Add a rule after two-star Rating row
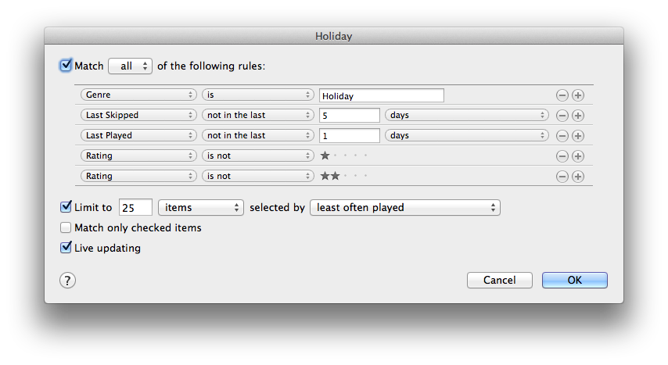This screenshot has height=365, width=668. pyautogui.click(x=578, y=177)
